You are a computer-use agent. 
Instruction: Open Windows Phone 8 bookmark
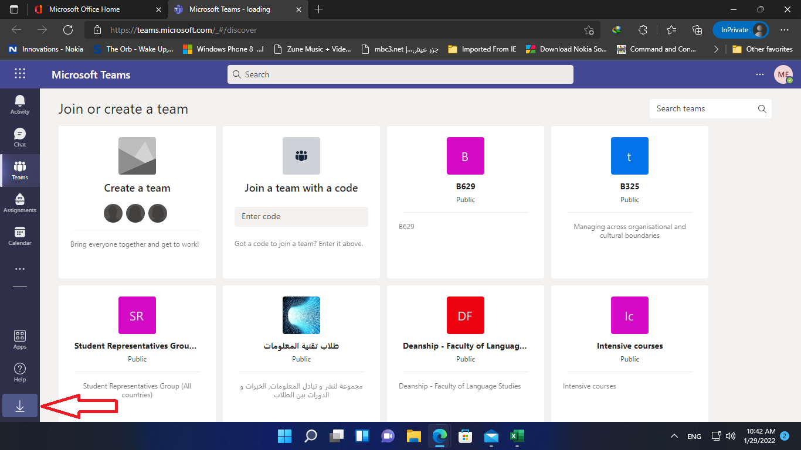pyautogui.click(x=224, y=49)
